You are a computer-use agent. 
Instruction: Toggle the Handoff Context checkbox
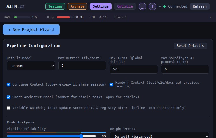(111, 84)
